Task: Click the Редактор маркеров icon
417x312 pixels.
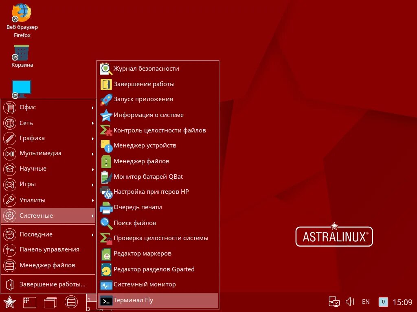Action: [106, 254]
